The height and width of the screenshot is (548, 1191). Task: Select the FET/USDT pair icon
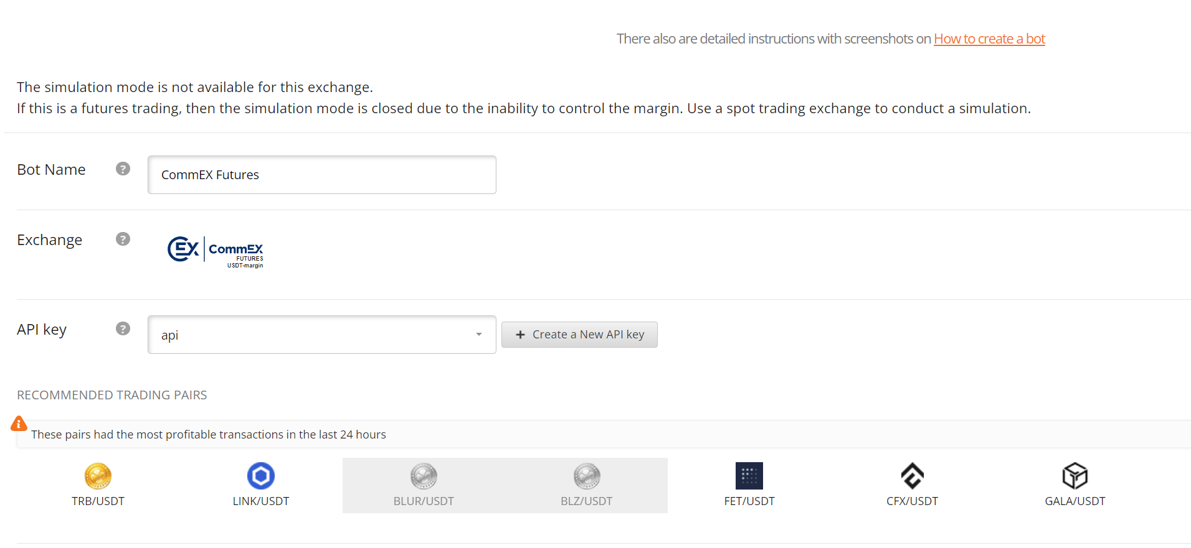(x=749, y=476)
